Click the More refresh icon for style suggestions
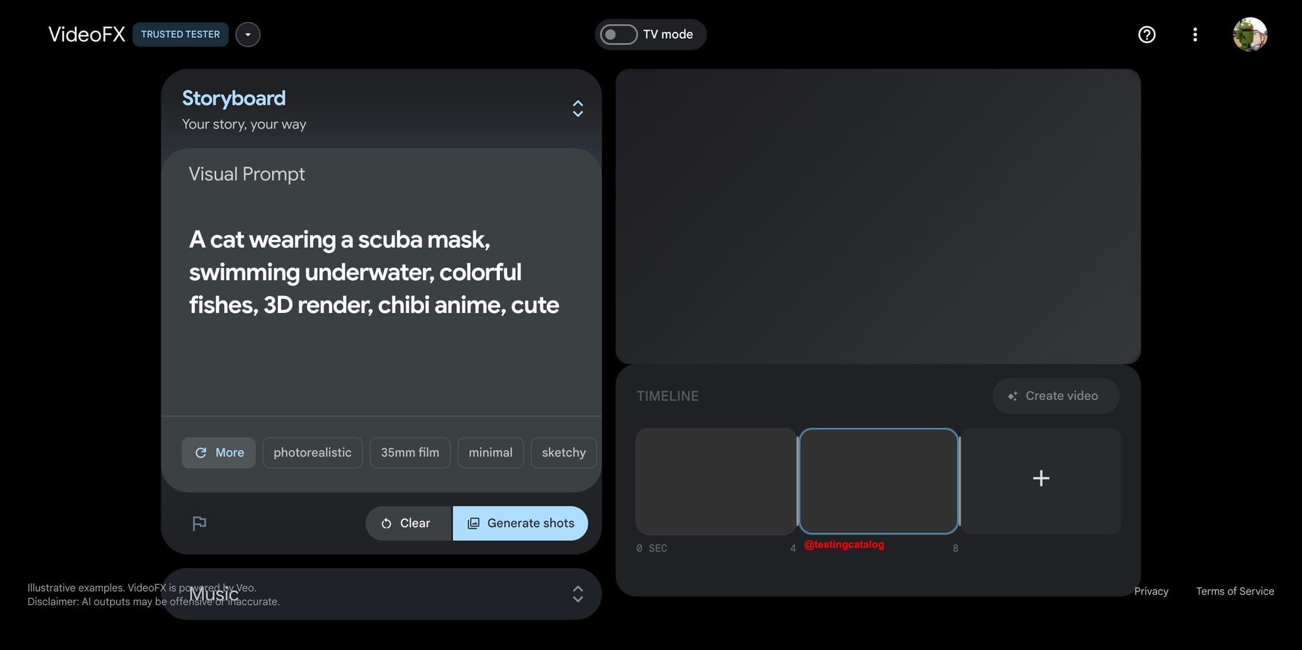1302x650 pixels. (x=201, y=452)
